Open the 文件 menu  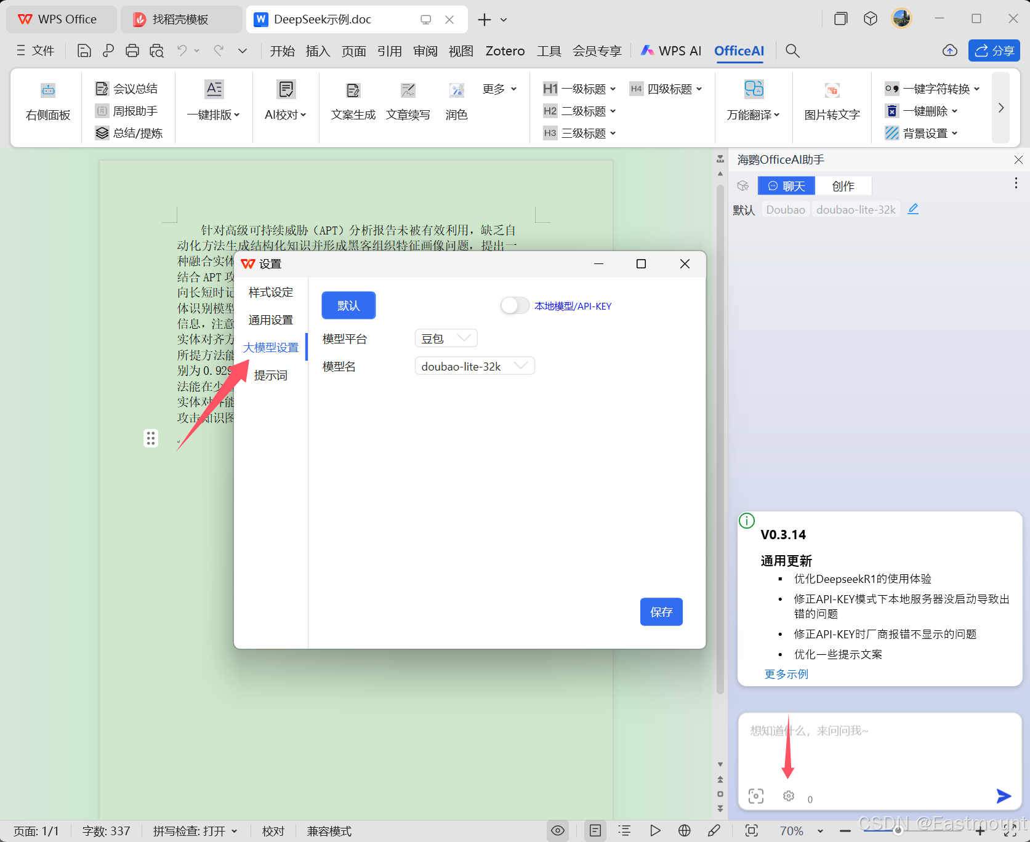click(x=35, y=51)
